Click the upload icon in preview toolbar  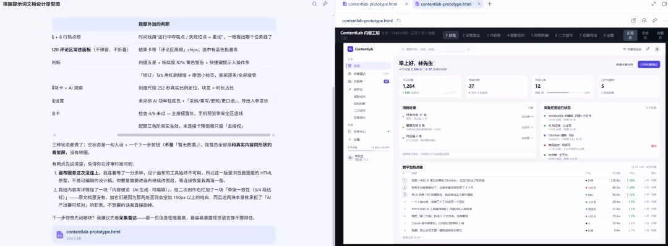click(x=644, y=20)
